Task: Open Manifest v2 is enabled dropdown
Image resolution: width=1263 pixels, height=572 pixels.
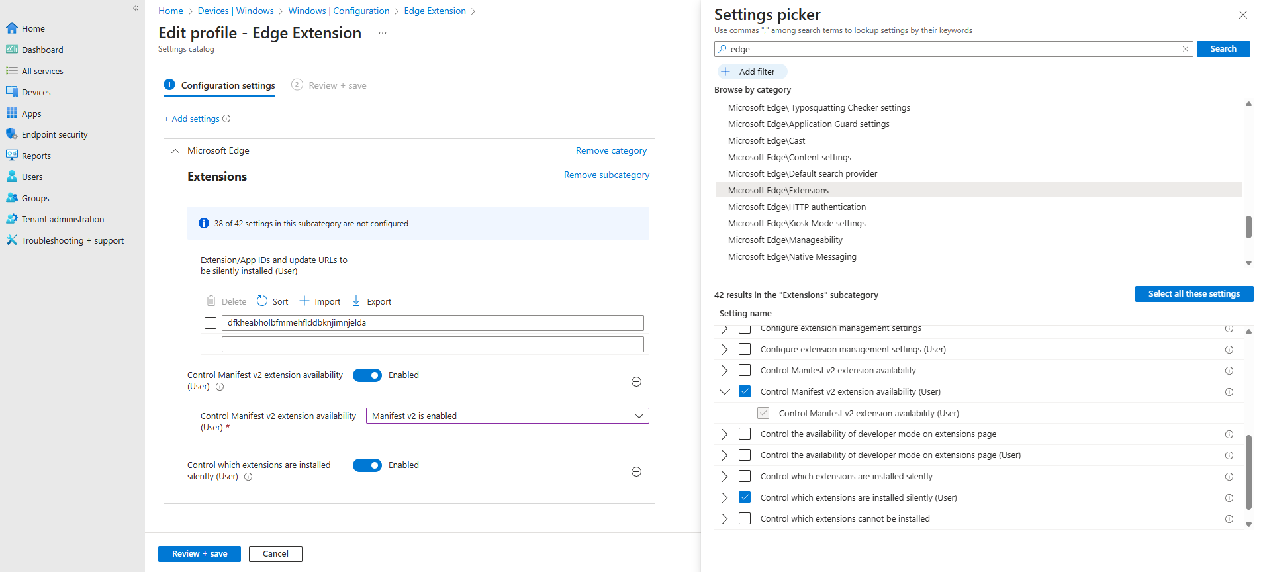Action: pos(508,416)
